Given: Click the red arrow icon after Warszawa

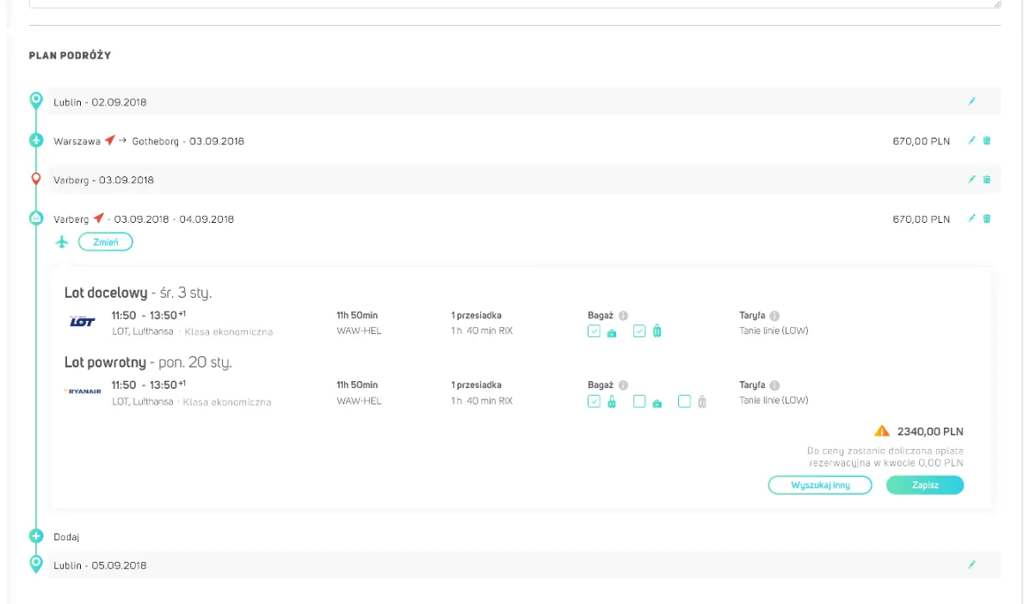Looking at the screenshot, I should tap(109, 140).
